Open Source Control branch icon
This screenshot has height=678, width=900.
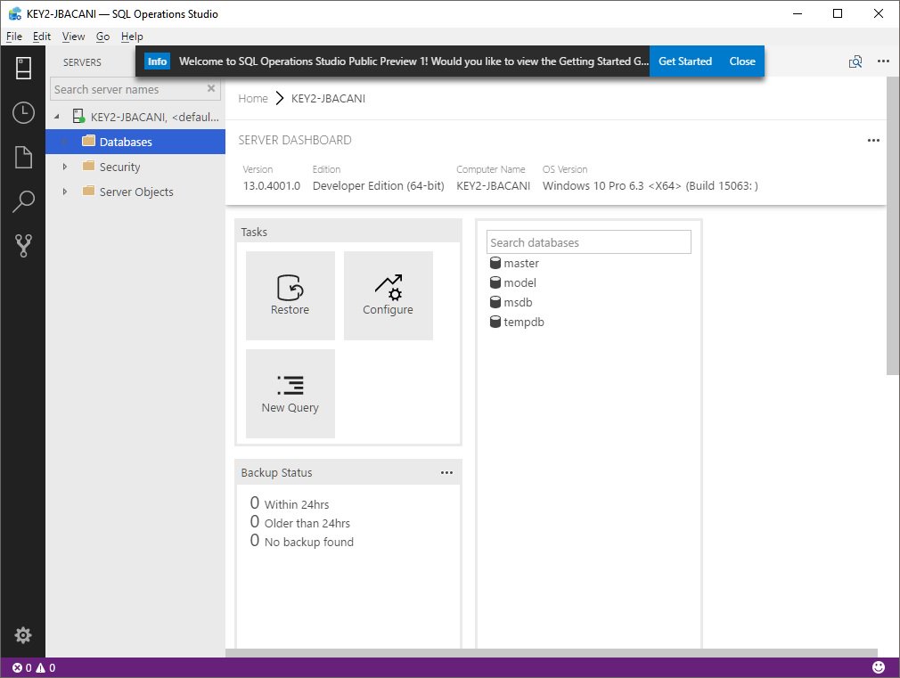[23, 246]
